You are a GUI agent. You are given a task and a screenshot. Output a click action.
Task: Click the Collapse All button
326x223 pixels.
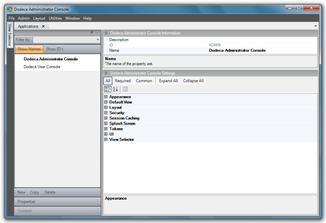tap(193, 81)
